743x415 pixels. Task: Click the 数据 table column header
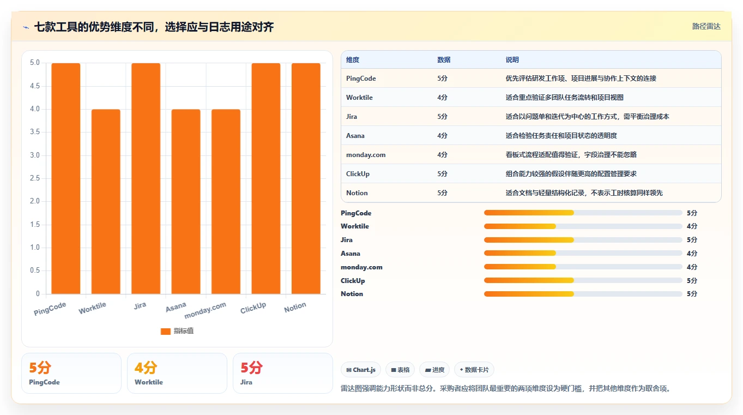point(444,60)
